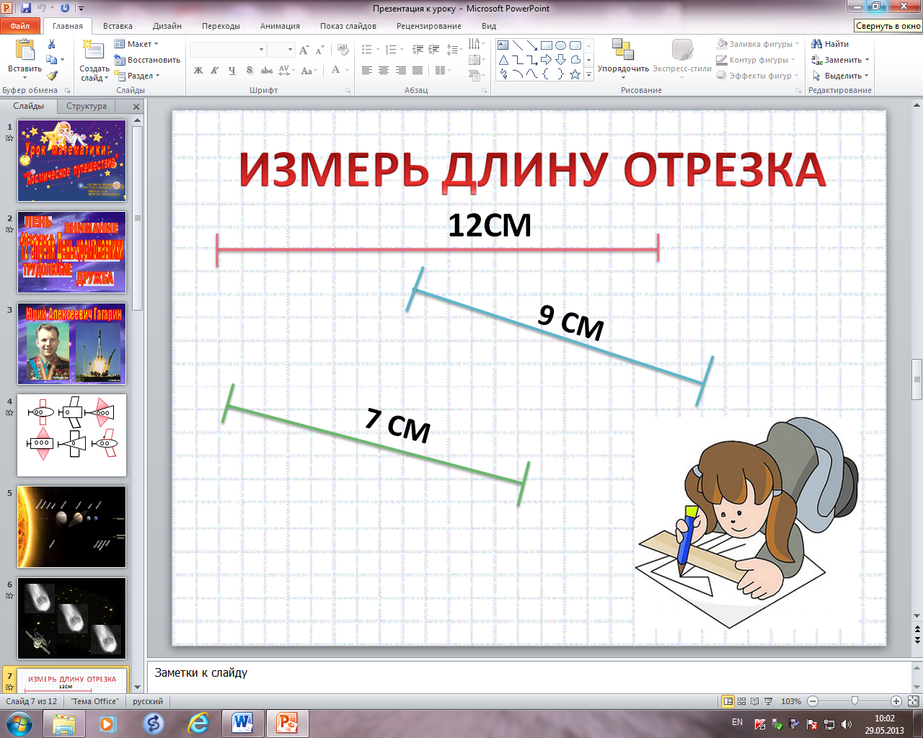Image resolution: width=923 pixels, height=738 pixels.
Task: Click the zoom slider handle
Action: [x=855, y=701]
